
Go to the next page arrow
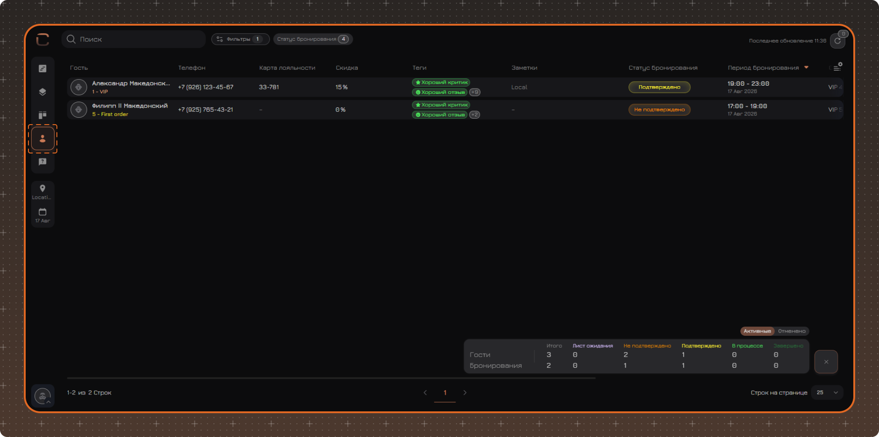pyautogui.click(x=465, y=393)
